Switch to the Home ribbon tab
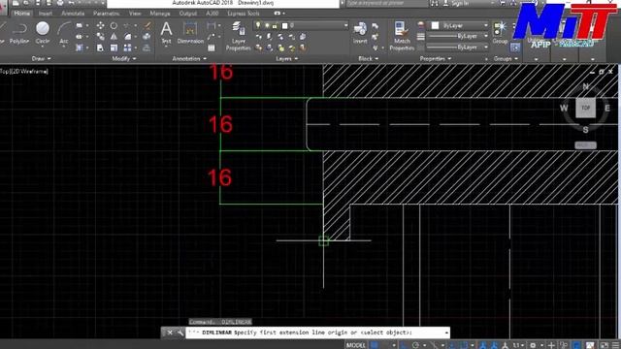The width and height of the screenshot is (621, 349). pyautogui.click(x=21, y=14)
